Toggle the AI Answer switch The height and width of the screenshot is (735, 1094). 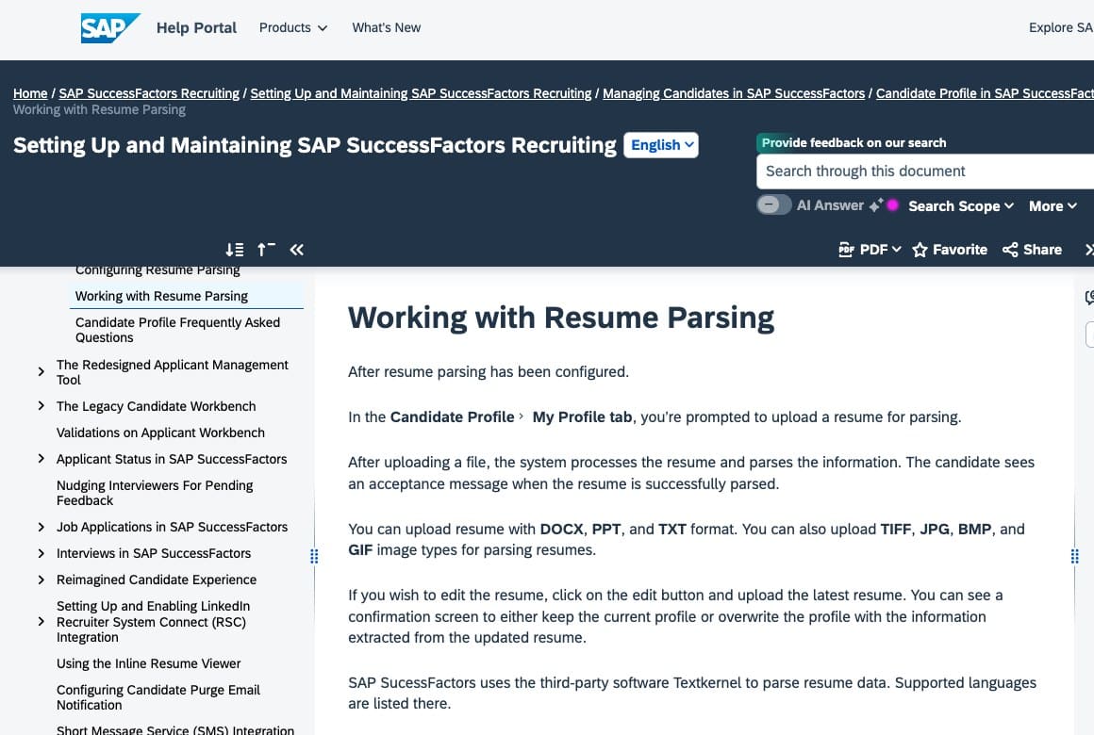tap(773, 205)
